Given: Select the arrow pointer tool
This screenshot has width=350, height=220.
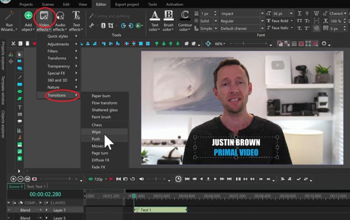Looking at the screenshot, I should pyautogui.click(x=20, y=54).
